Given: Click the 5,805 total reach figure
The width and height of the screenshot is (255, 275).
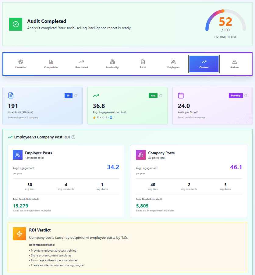Looking at the screenshot, I should [x=142, y=206].
